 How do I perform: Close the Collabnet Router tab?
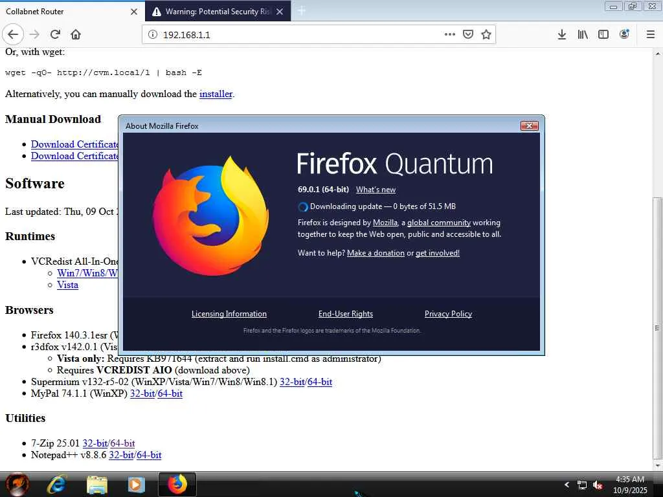pyautogui.click(x=134, y=12)
